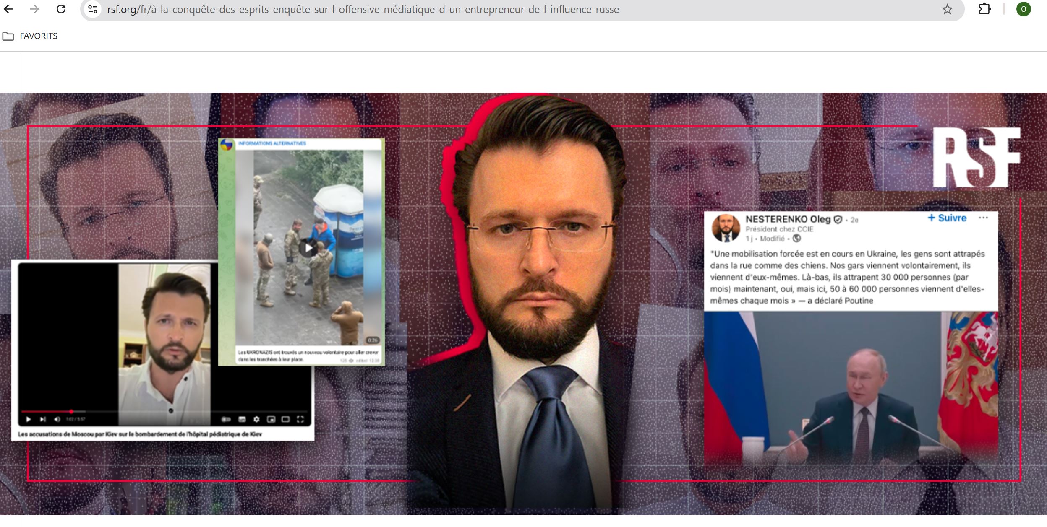
Task: Click the verified badge next to NESTERENKO Oleg
Action: click(x=838, y=220)
